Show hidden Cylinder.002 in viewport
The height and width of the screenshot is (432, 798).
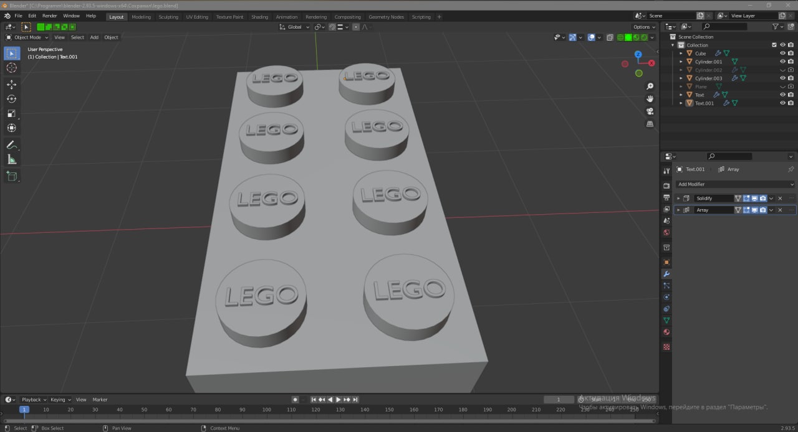pyautogui.click(x=782, y=70)
